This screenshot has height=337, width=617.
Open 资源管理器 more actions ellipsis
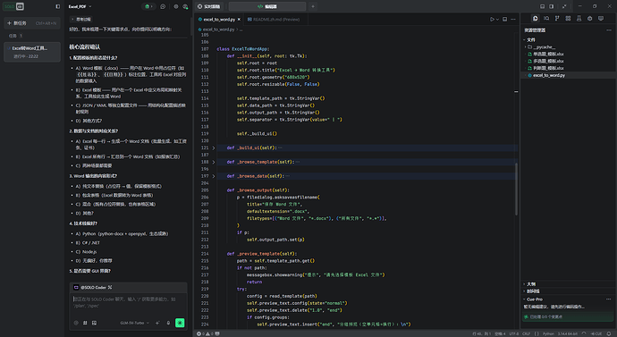tap(609, 30)
